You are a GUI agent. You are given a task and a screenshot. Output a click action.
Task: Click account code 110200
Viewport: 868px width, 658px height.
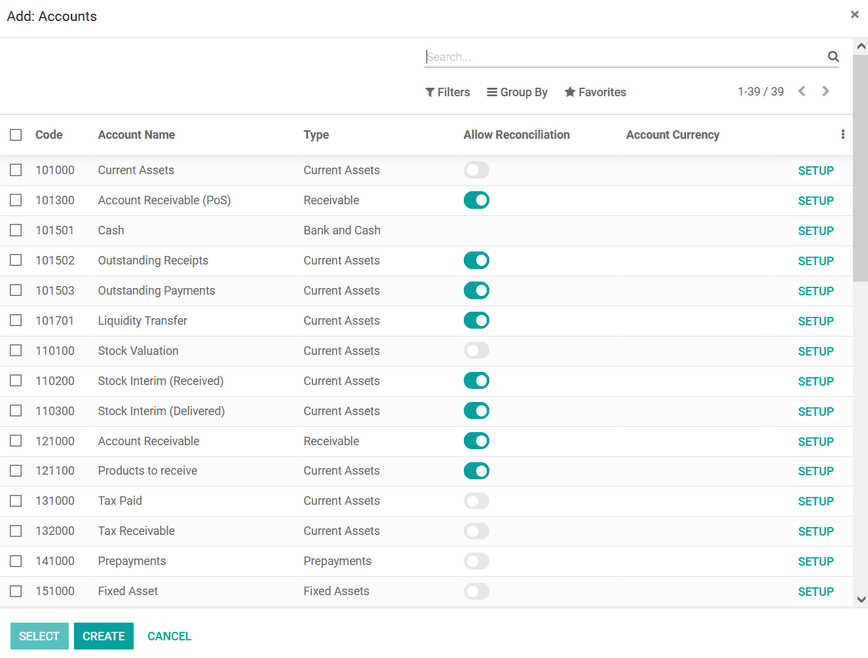click(x=55, y=381)
